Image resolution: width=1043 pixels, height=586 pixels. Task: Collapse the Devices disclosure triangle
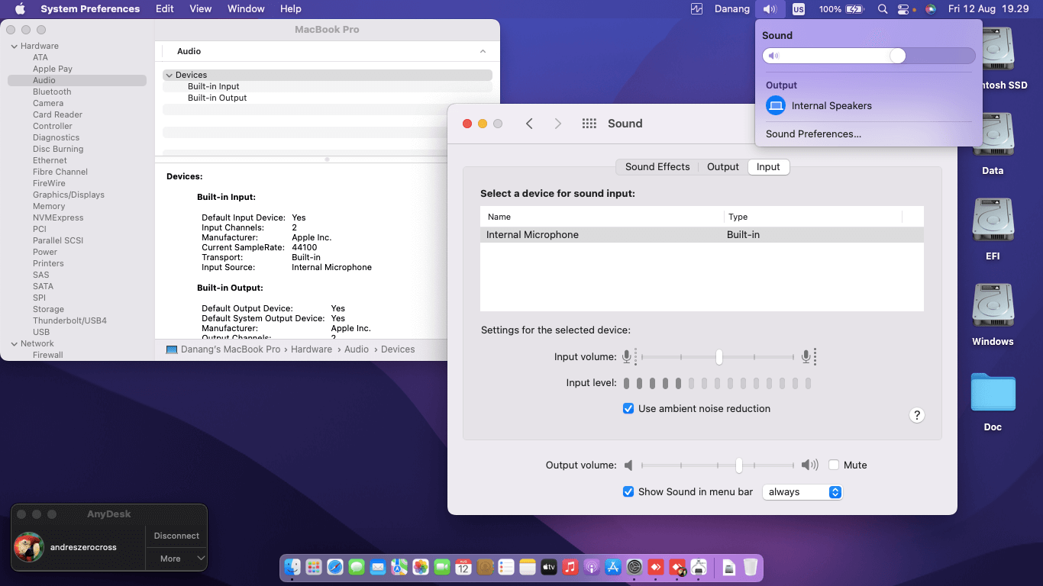point(169,75)
